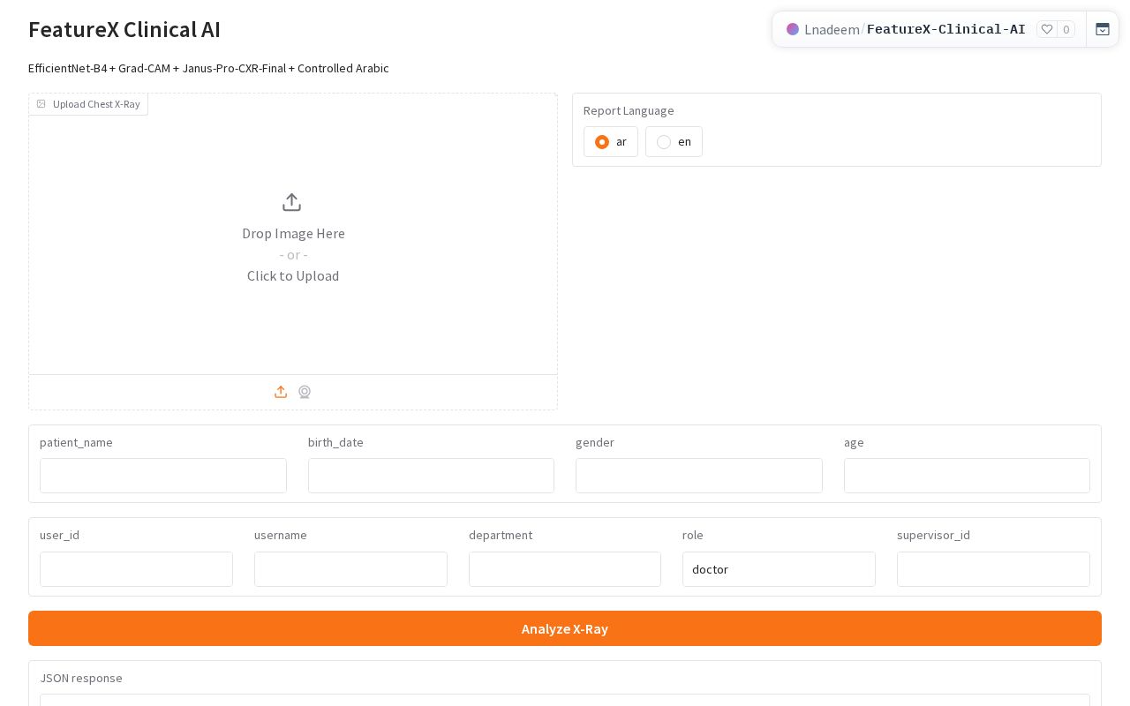The width and height of the screenshot is (1130, 706).
Task: Click the 'Report Language' label
Action: point(629,110)
